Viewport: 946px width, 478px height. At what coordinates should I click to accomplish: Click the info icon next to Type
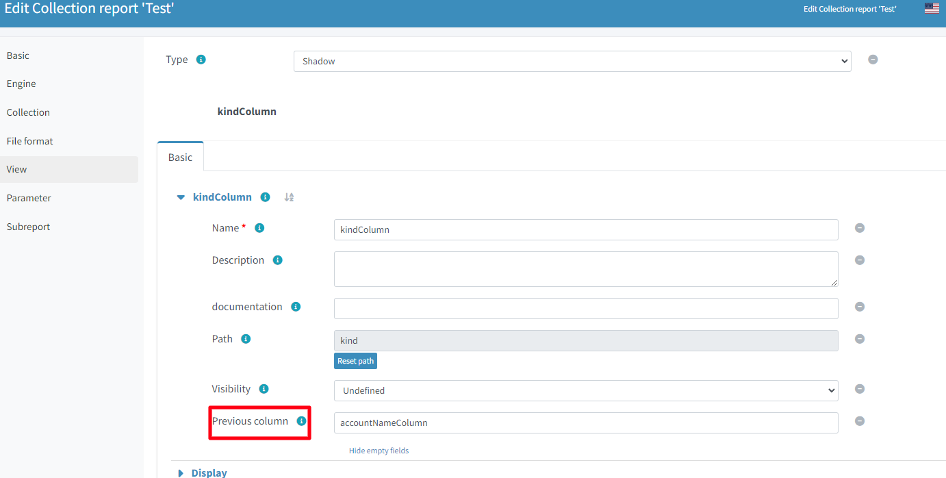(201, 60)
